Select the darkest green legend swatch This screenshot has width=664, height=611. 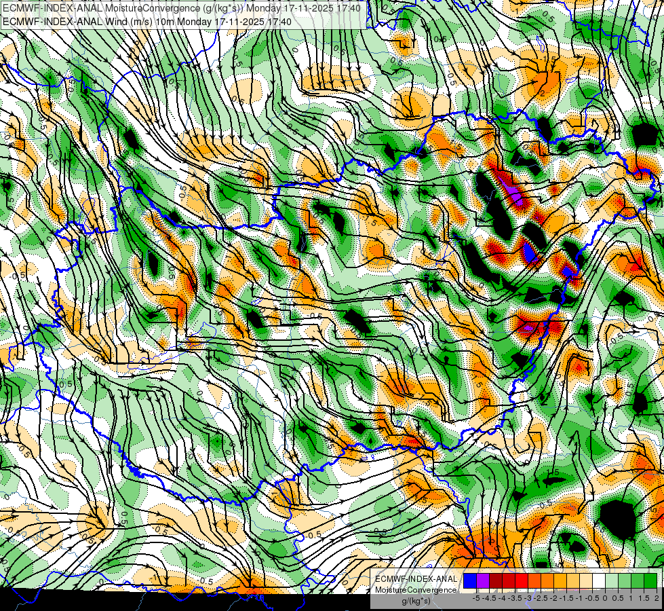(650, 581)
